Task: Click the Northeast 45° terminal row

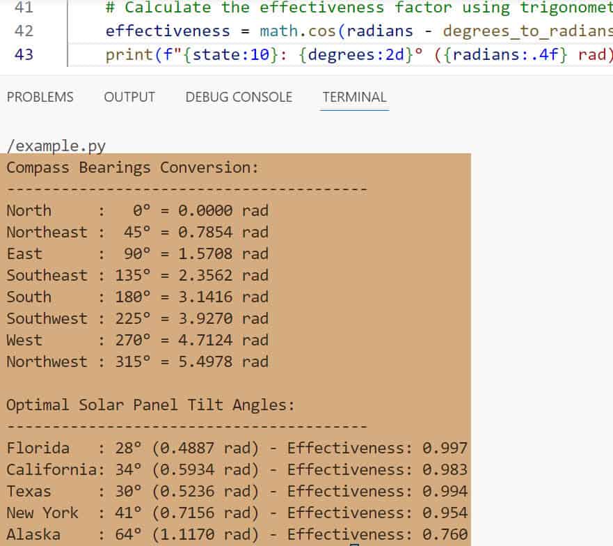Action: click(137, 232)
